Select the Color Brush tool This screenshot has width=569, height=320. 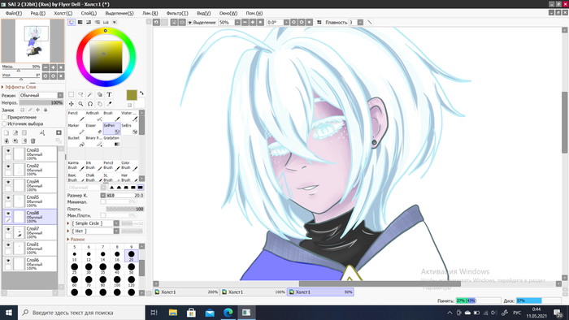pyautogui.click(x=129, y=166)
